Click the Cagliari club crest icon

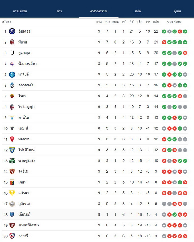(x=12, y=236)
